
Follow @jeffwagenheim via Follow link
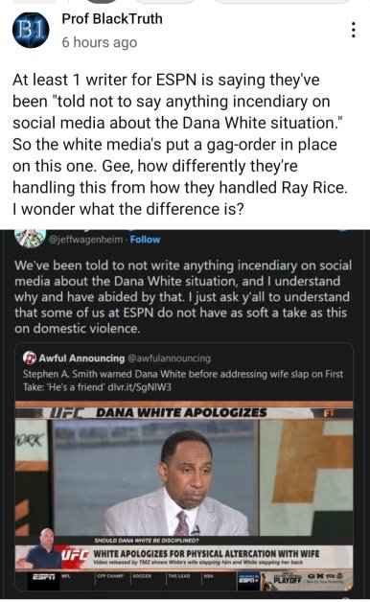click(x=145, y=240)
